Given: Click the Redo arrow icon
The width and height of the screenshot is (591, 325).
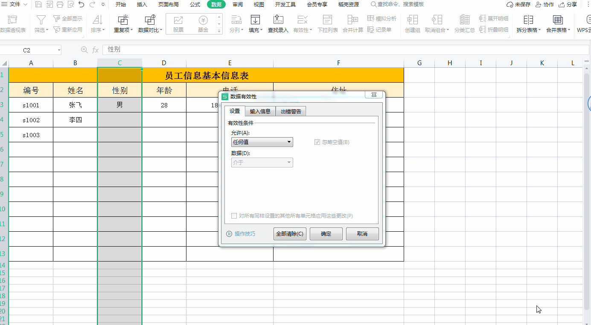Looking at the screenshot, I should click(92, 5).
